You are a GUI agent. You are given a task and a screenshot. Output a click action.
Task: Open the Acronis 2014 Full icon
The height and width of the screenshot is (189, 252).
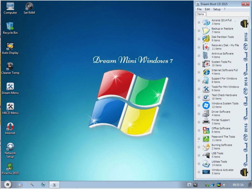[x=205, y=22]
